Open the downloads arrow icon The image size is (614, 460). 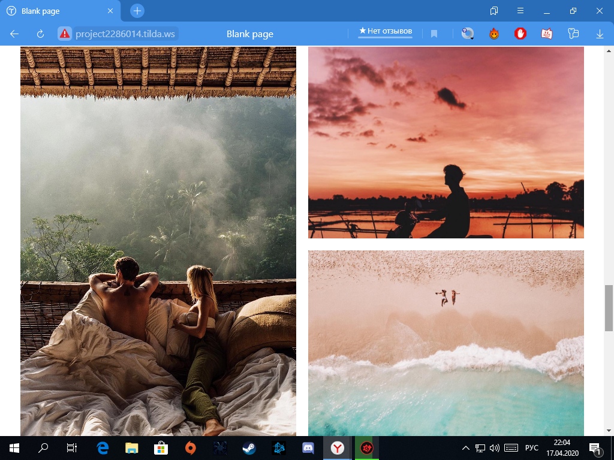[600, 34]
